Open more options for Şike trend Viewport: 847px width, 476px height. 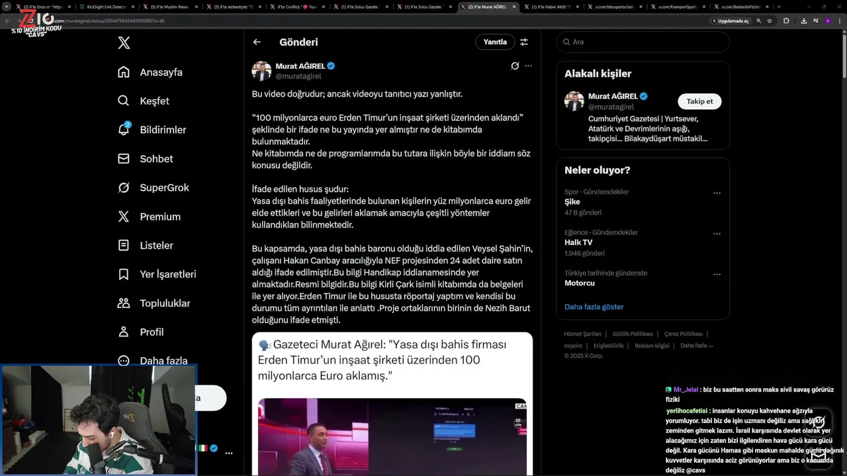click(717, 193)
